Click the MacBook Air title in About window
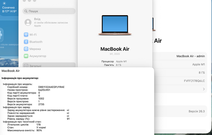The image size is (212, 135). (115, 49)
